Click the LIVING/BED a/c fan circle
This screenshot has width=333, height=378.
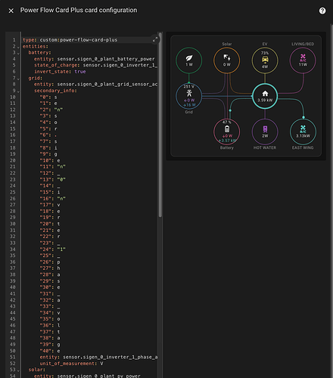(303, 60)
